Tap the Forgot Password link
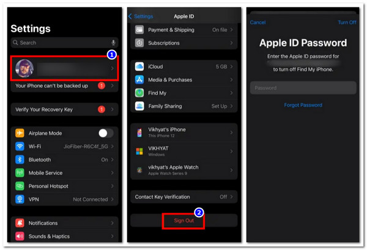 [x=303, y=105]
